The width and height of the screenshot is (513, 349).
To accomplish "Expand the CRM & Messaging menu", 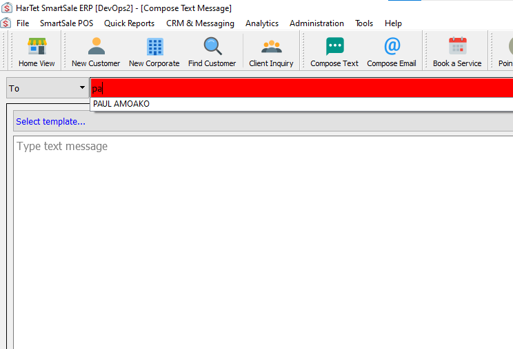I will [x=200, y=23].
